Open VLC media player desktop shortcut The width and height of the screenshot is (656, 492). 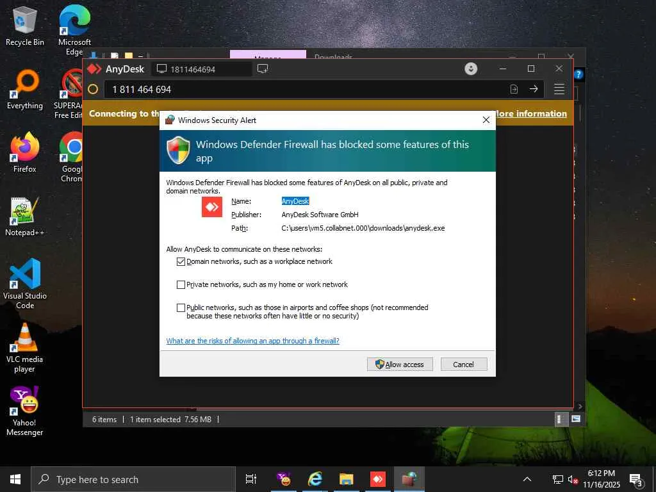(x=25, y=347)
